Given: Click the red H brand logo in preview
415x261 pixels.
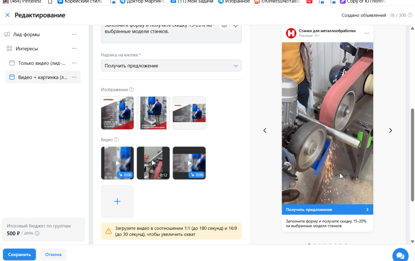Looking at the screenshot, I should (x=291, y=33).
